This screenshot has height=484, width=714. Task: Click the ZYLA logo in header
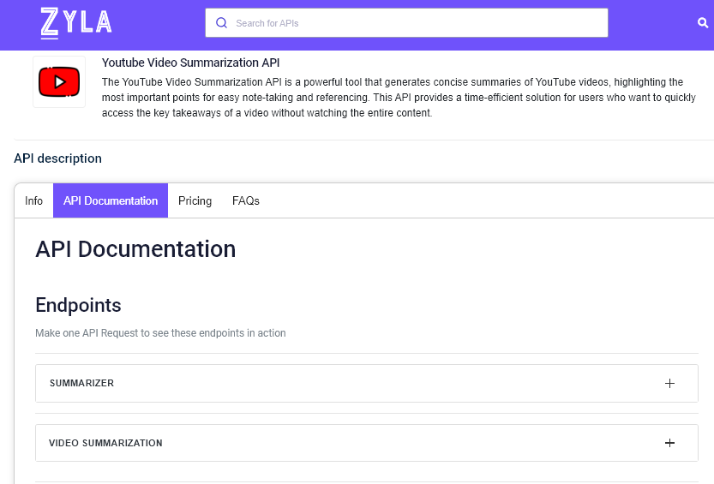click(x=76, y=23)
